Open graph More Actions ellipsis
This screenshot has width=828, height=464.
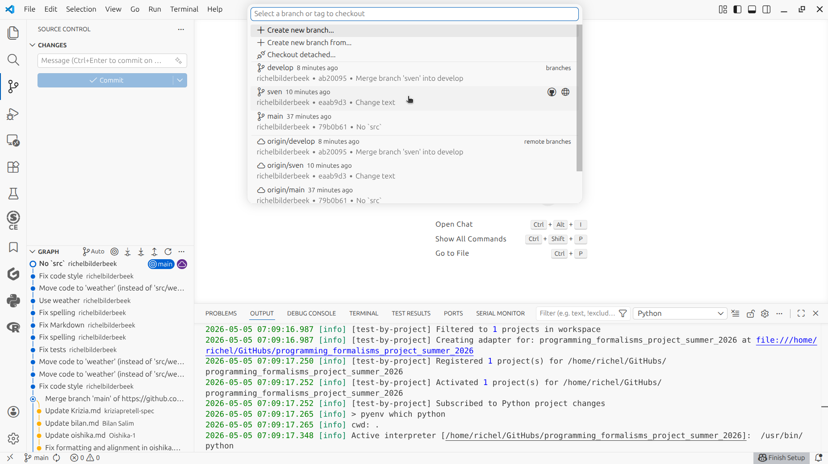pos(181,252)
